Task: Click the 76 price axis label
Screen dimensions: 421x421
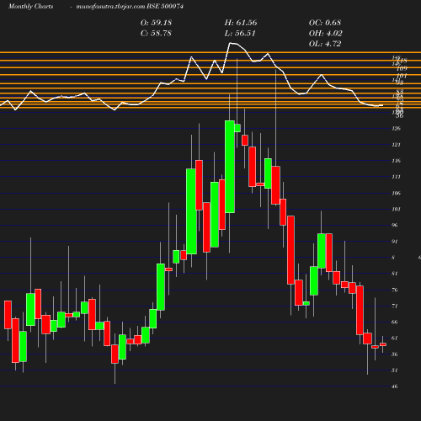Action: (395, 290)
